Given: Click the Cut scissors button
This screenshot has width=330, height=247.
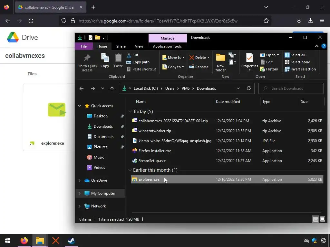Looking at the screenshot, I should [132, 55].
